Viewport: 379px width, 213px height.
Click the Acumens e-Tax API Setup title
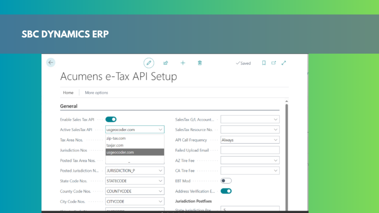118,76
